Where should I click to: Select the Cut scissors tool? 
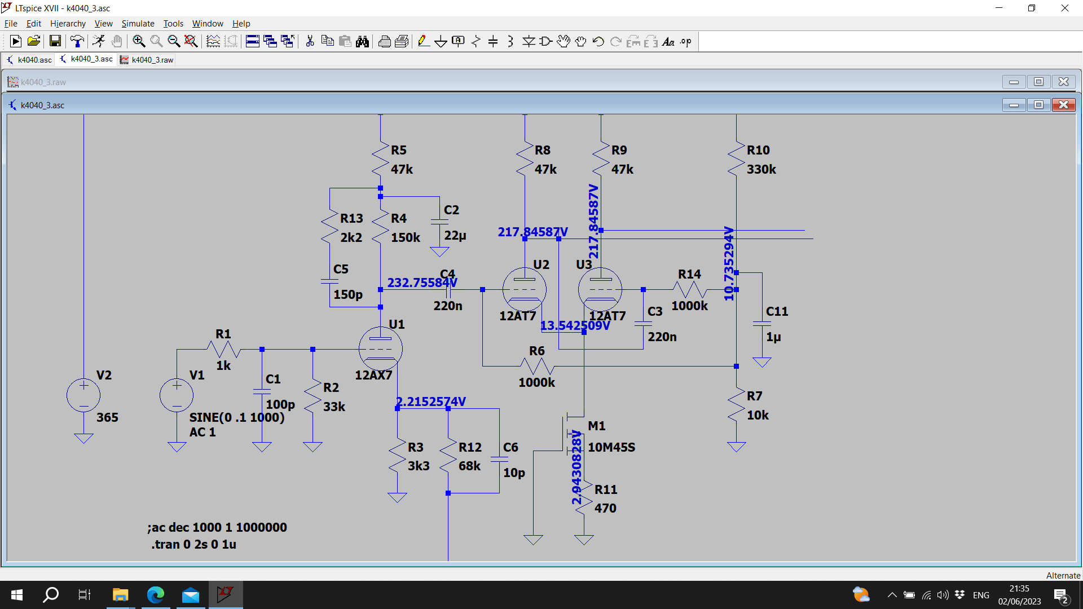[x=310, y=41]
